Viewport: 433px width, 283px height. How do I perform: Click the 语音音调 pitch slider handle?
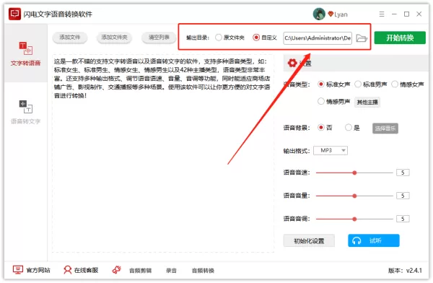[x=354, y=219]
